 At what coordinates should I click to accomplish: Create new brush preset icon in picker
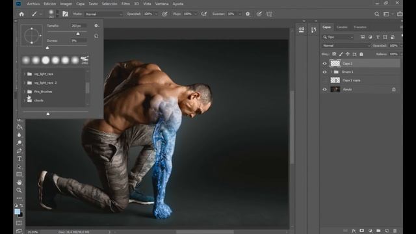click(96, 36)
